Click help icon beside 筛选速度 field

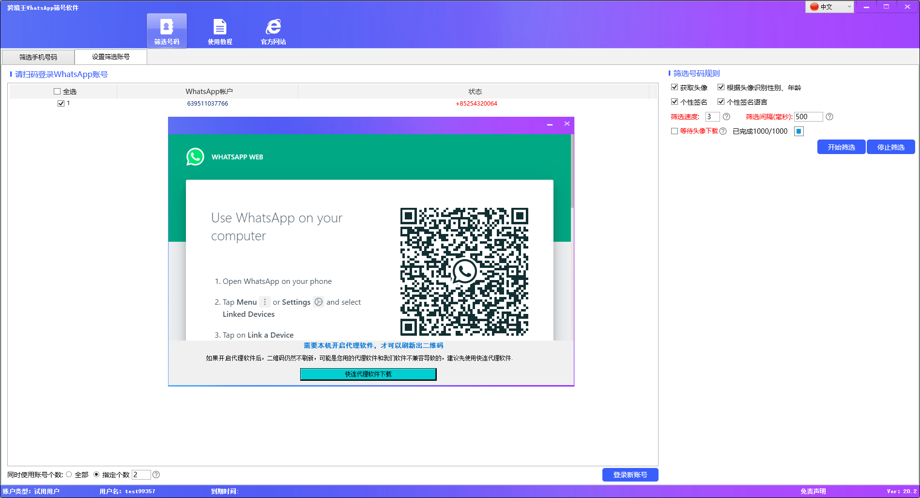click(726, 117)
